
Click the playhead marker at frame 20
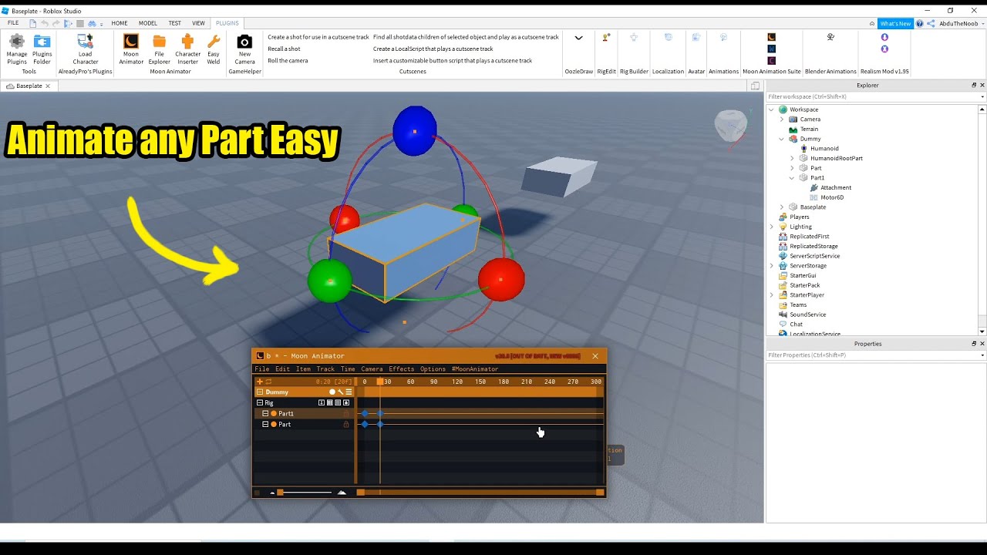[380, 382]
